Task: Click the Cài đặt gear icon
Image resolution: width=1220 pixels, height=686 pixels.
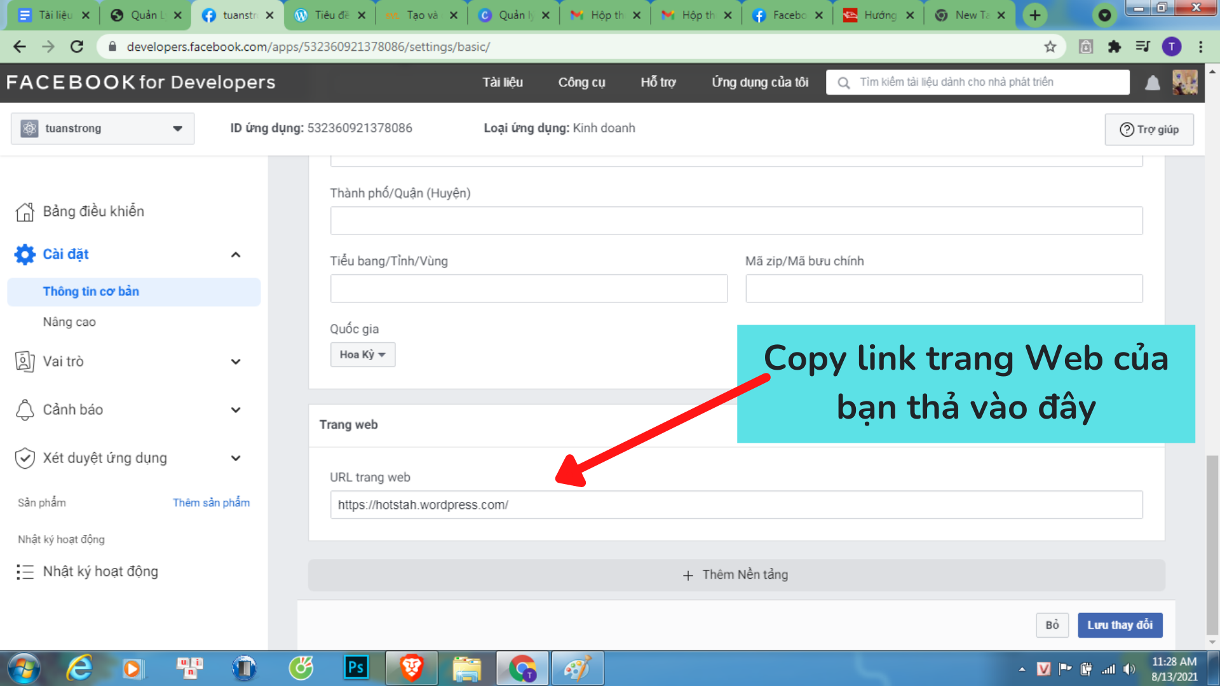Action: point(25,254)
